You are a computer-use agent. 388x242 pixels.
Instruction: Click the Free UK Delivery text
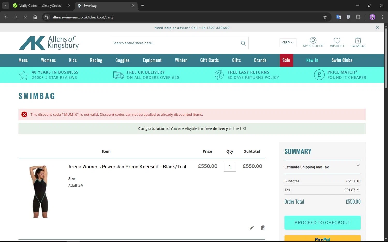click(x=153, y=75)
